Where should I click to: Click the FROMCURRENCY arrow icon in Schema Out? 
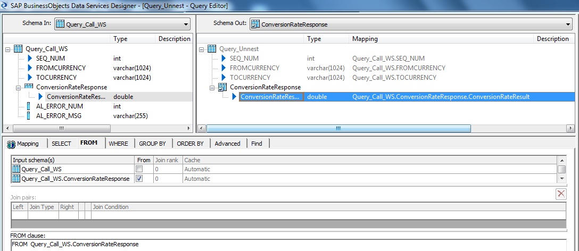224,68
